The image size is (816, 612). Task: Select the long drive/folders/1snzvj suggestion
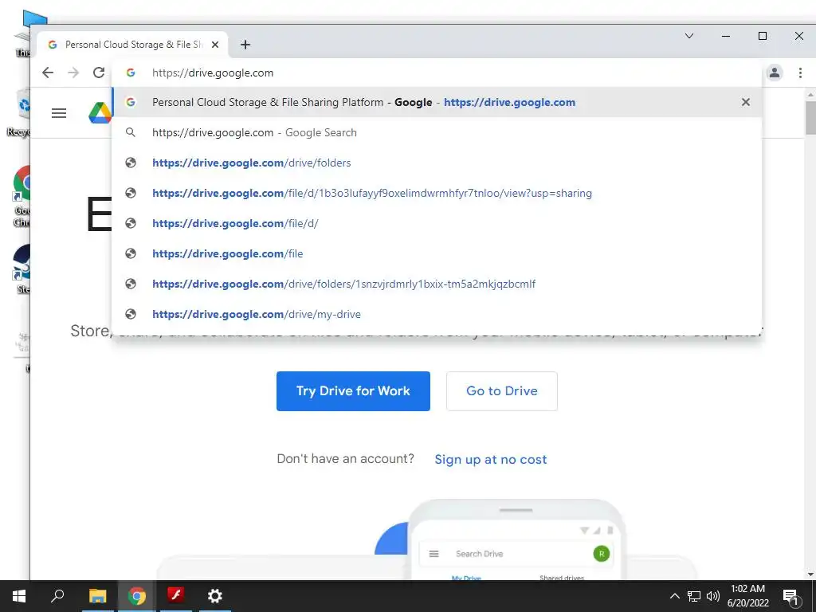pyautogui.click(x=437, y=284)
